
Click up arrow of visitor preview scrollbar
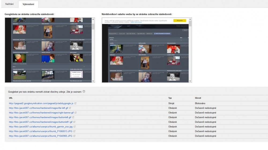click(190, 19)
